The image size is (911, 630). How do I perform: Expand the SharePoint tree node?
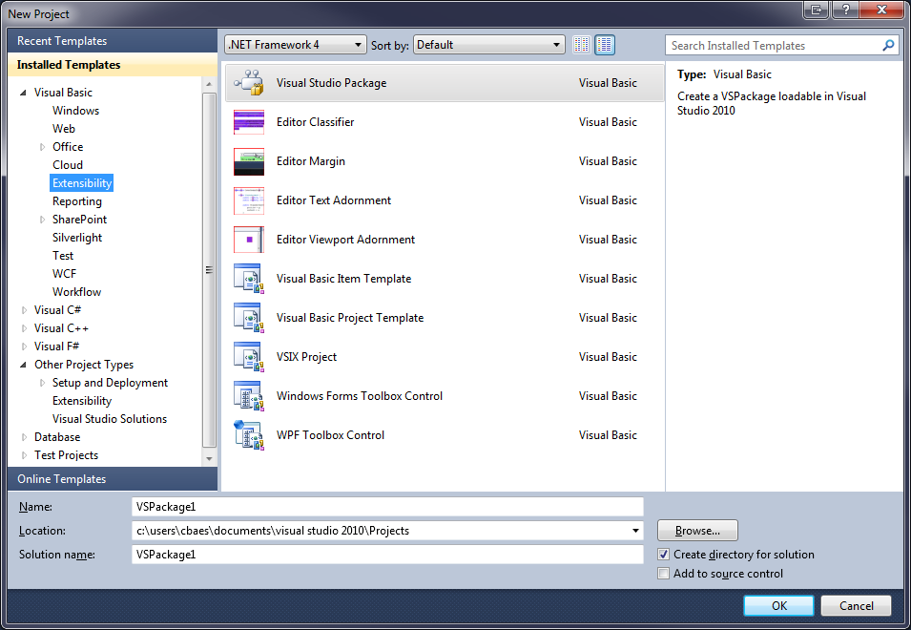tap(42, 220)
